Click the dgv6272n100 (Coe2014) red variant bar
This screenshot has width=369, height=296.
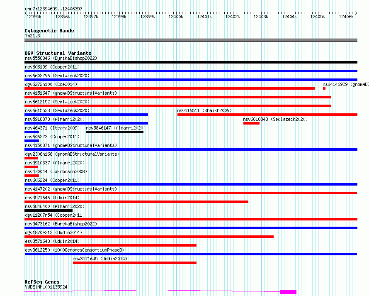tap(170, 88)
